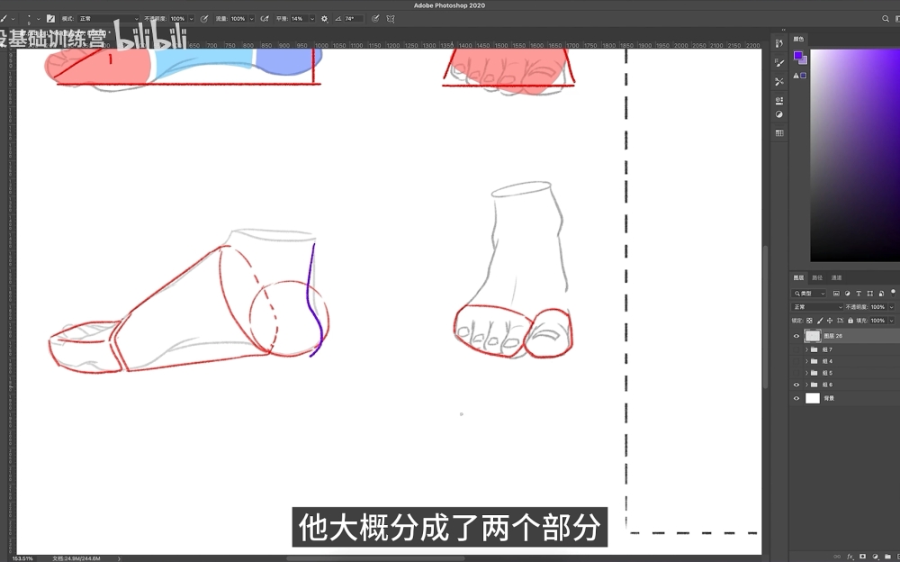Click the Brush tool preset icon in options bar

coord(4,18)
